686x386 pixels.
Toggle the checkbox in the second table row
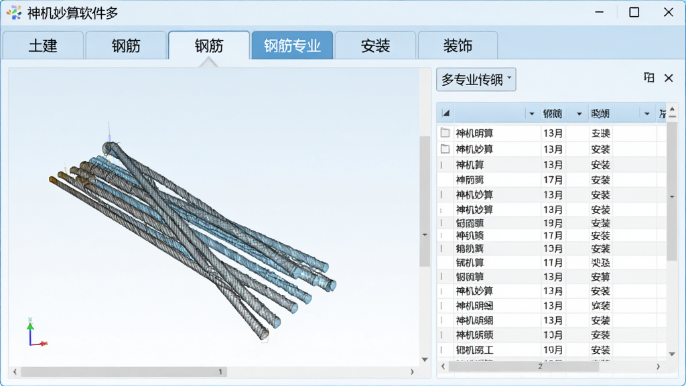(x=445, y=149)
